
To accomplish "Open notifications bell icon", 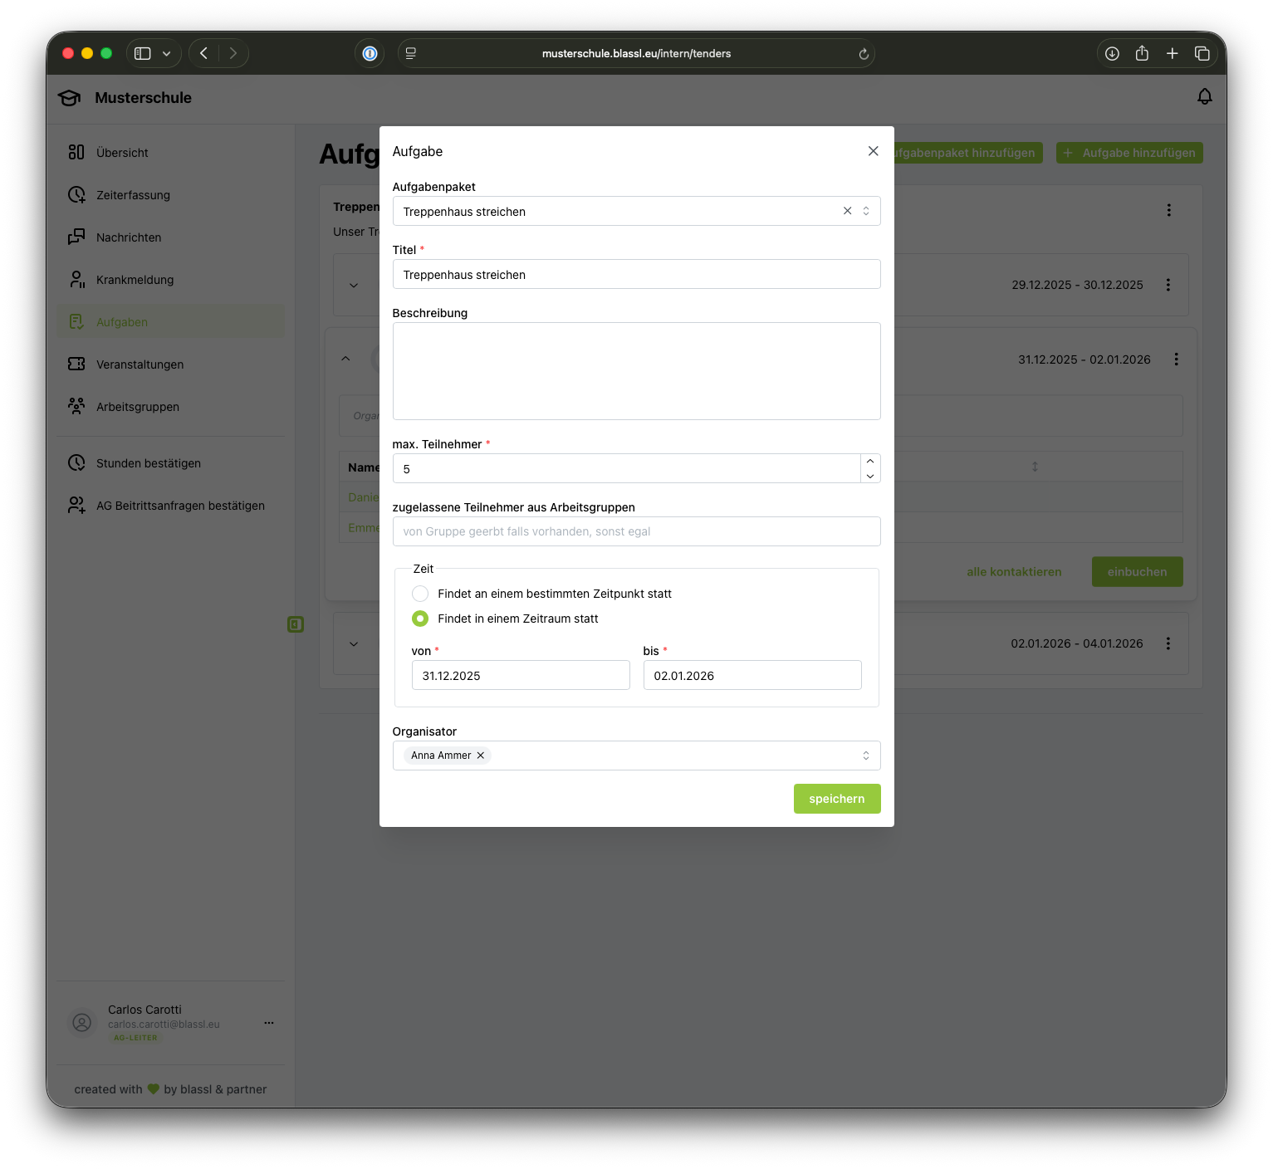I will coord(1204,97).
